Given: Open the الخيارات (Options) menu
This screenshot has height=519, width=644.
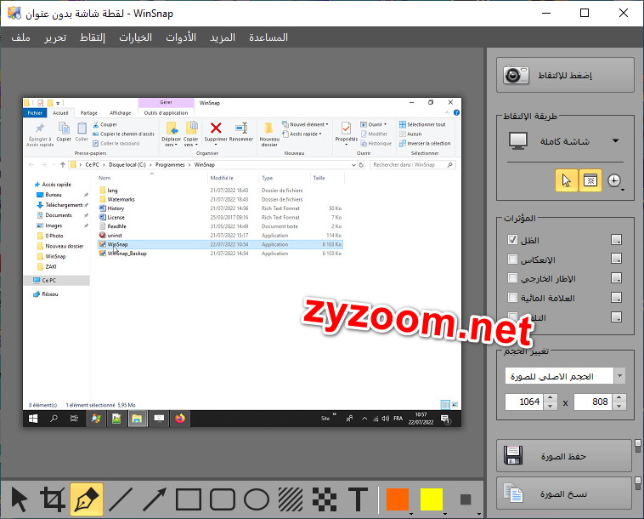Looking at the screenshot, I should click(135, 37).
